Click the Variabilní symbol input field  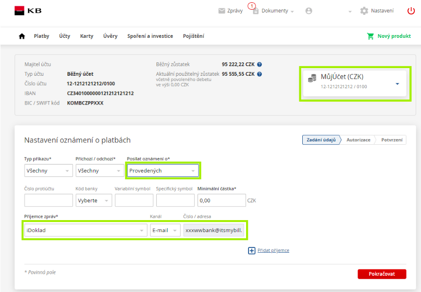coord(134,200)
